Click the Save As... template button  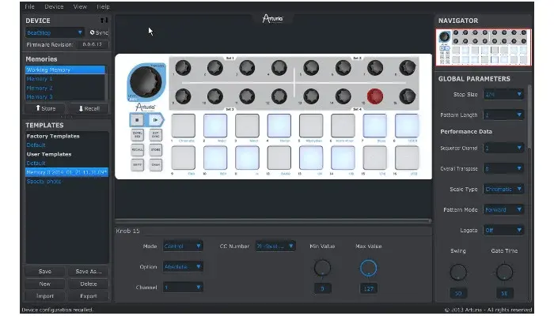coord(87,271)
